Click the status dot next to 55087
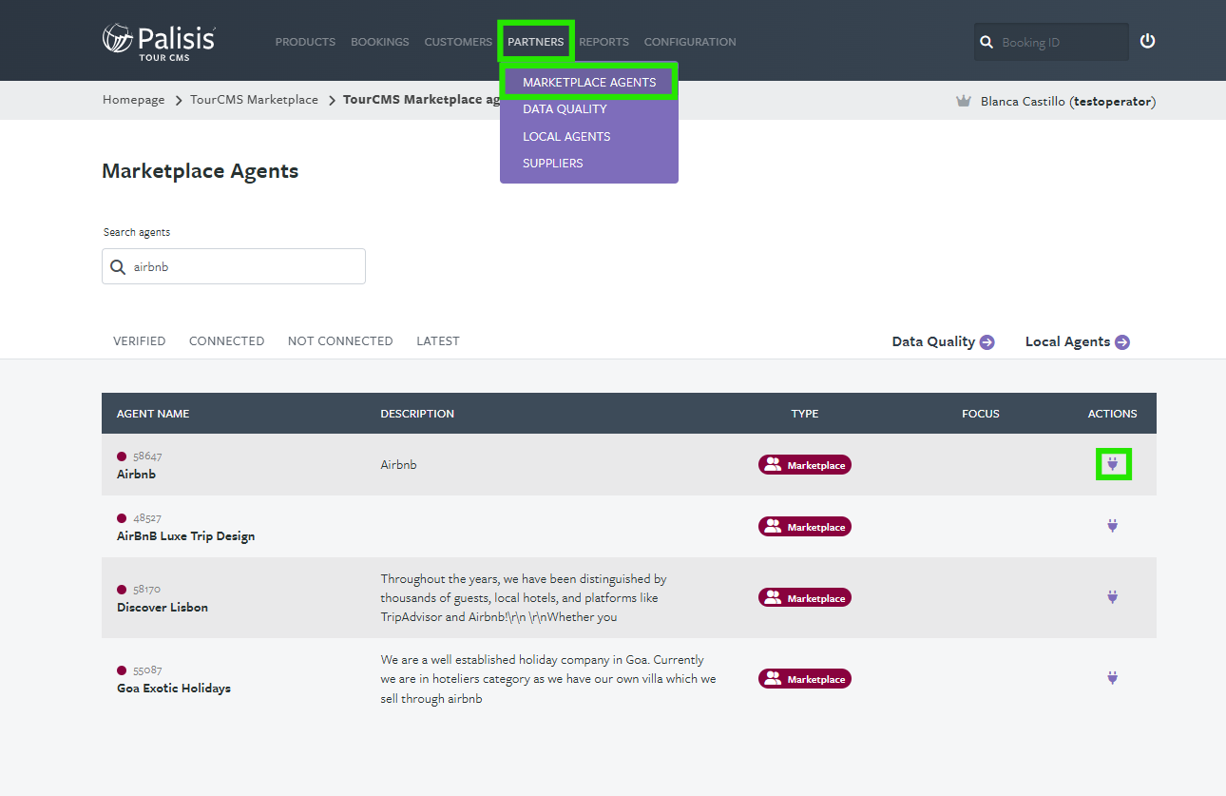 pyautogui.click(x=122, y=670)
